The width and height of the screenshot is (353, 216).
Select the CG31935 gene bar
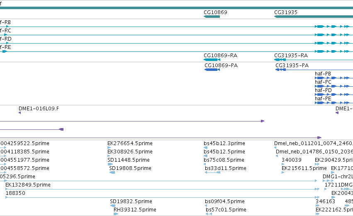[x=314, y=17]
